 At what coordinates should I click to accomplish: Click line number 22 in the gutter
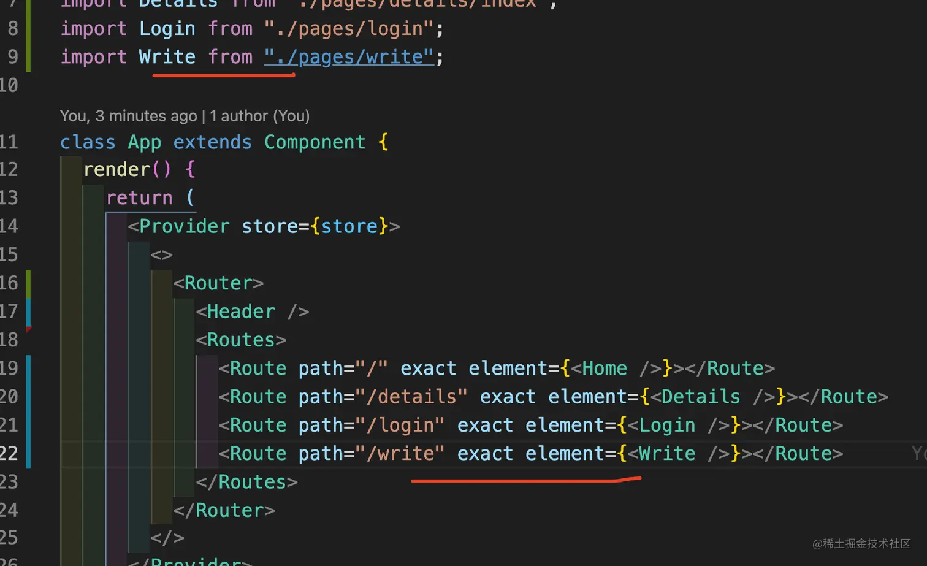(9, 454)
